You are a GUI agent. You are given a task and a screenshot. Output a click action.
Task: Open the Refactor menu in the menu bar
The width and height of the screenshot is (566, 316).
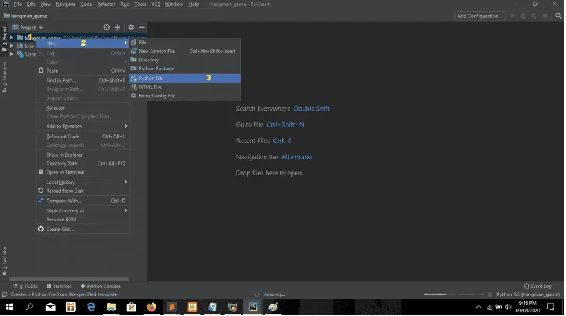[x=107, y=4]
